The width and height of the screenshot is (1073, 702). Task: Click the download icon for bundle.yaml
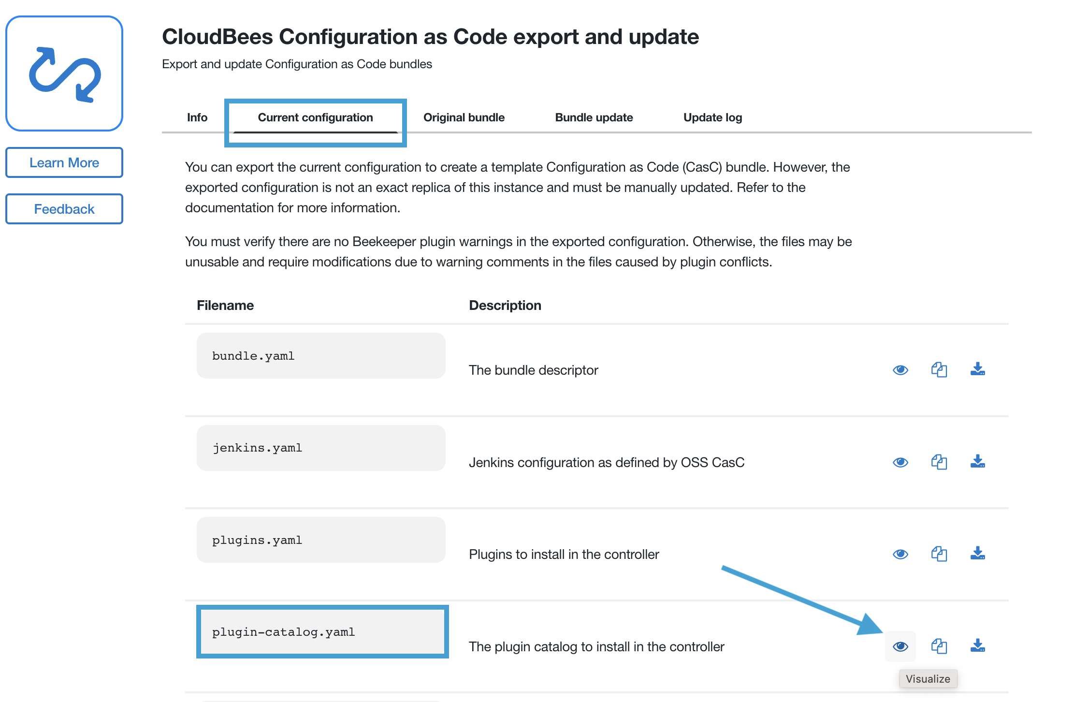point(981,369)
